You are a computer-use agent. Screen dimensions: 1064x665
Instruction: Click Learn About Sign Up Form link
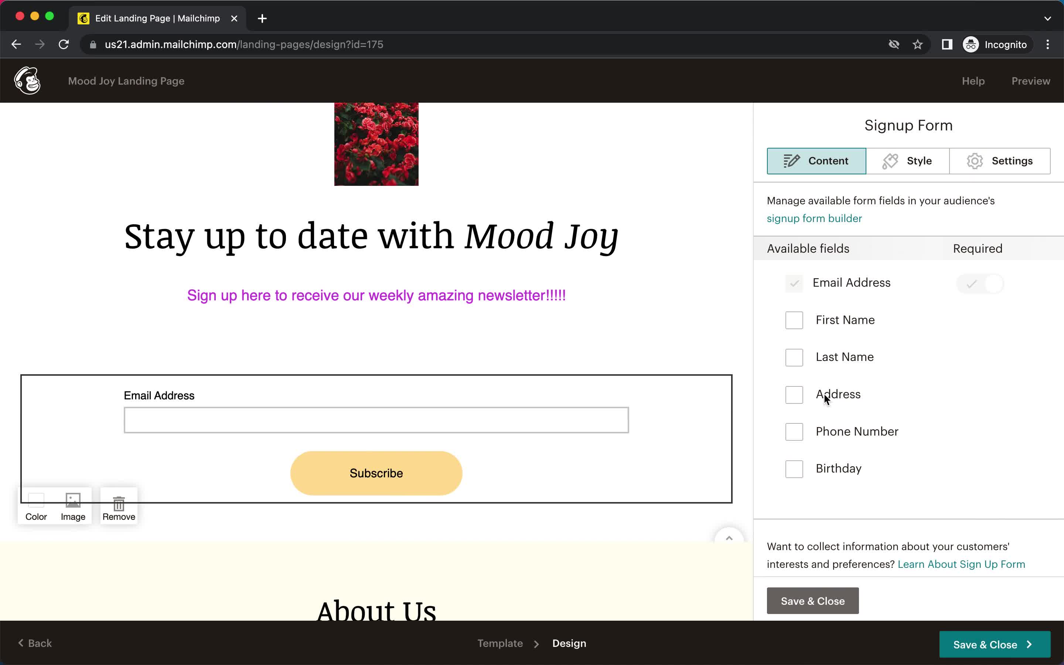pos(961,564)
